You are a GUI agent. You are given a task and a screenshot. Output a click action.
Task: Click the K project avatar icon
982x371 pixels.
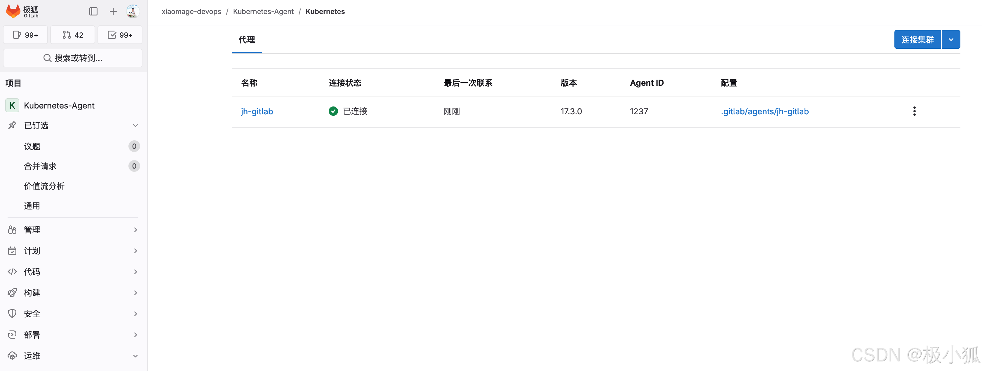(x=12, y=106)
